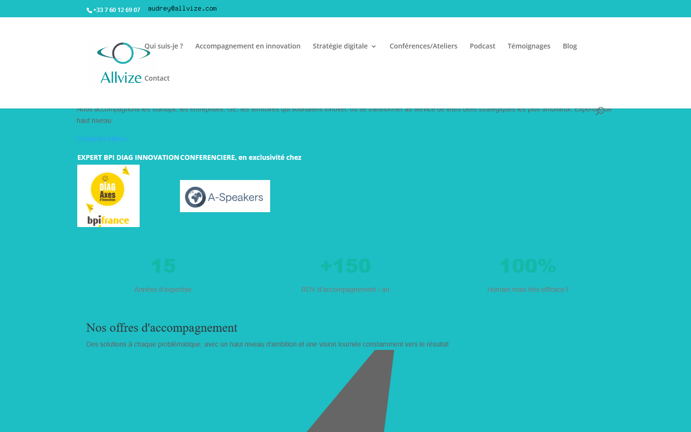Click the Nos offres d'accompagnement heading
This screenshot has width=691, height=432.
click(162, 328)
